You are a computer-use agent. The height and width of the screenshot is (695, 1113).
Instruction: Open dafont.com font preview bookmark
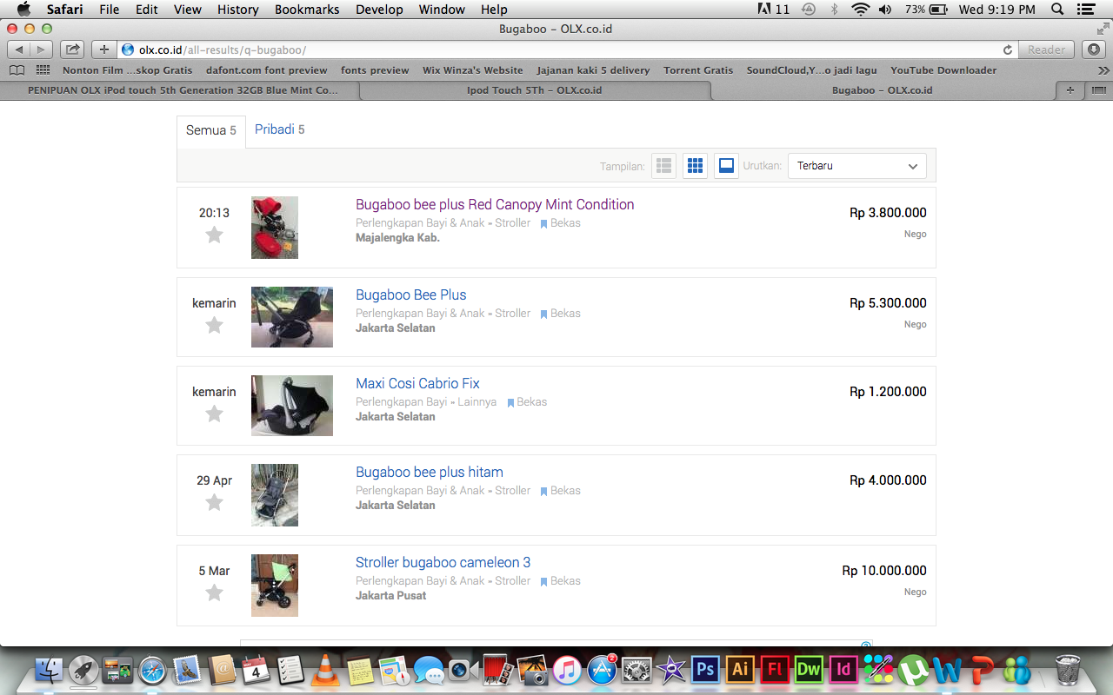click(x=267, y=70)
